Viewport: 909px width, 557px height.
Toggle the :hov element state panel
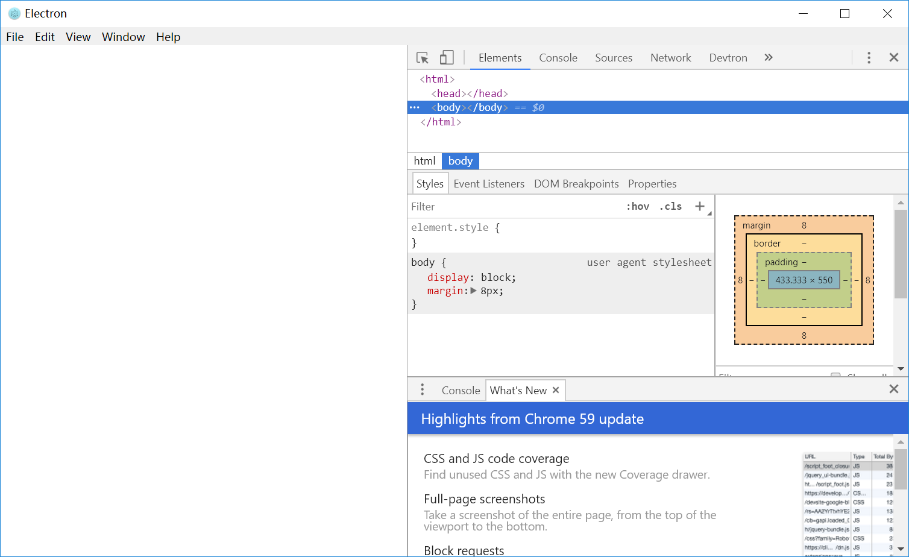(x=638, y=206)
